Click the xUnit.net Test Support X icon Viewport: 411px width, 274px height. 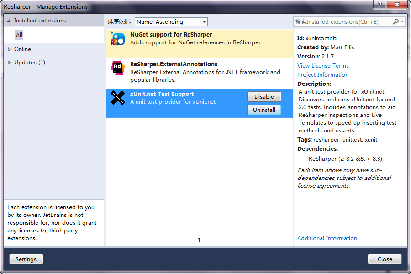118,98
